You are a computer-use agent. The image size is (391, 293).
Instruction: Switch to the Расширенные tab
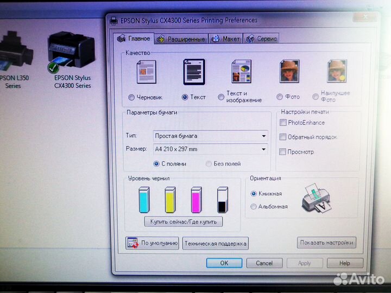point(181,39)
